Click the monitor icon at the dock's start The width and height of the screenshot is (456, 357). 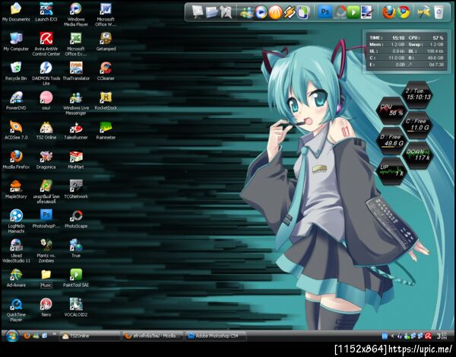pos(198,12)
